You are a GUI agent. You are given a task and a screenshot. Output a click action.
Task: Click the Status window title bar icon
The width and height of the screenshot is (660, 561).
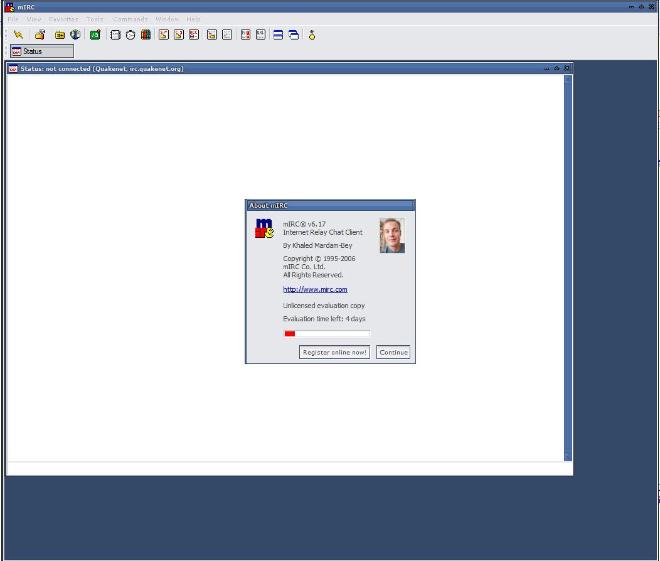13,68
